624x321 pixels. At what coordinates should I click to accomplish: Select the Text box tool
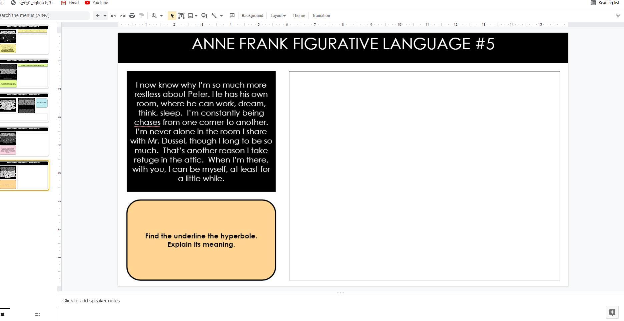[181, 16]
